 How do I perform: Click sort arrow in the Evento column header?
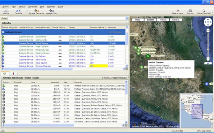(x=12, y=82)
